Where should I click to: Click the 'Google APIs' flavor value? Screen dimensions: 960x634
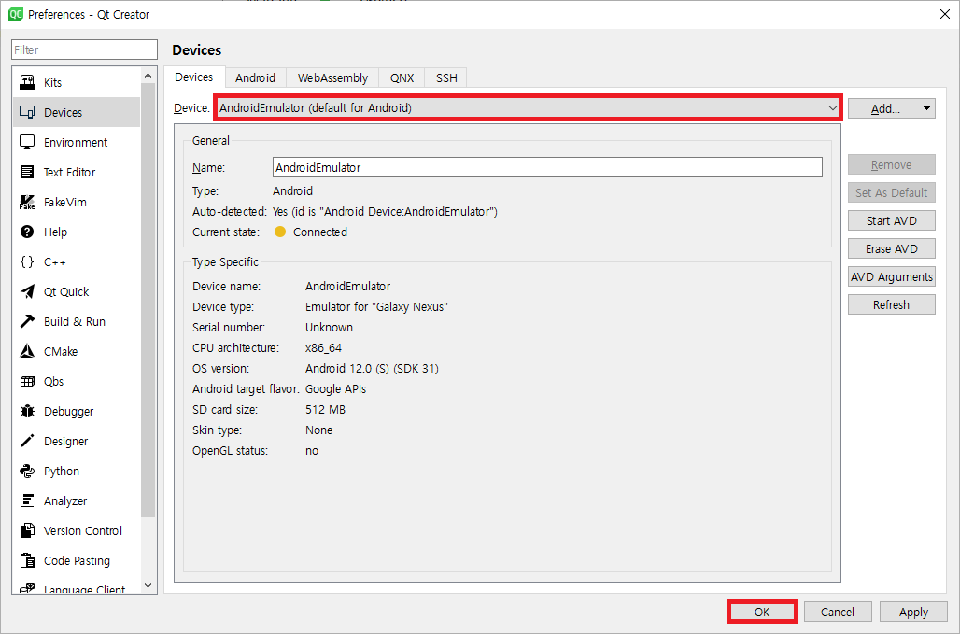tap(335, 388)
